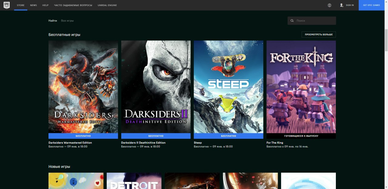
Task: Open Часто задаваемые вопросы link
Action: point(73,5)
